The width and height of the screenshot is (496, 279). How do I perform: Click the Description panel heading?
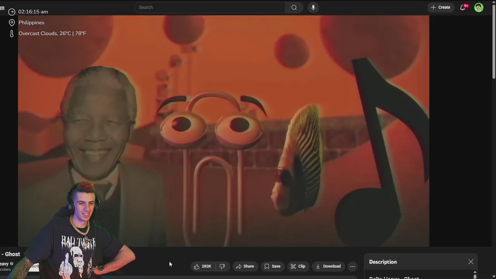point(383,262)
